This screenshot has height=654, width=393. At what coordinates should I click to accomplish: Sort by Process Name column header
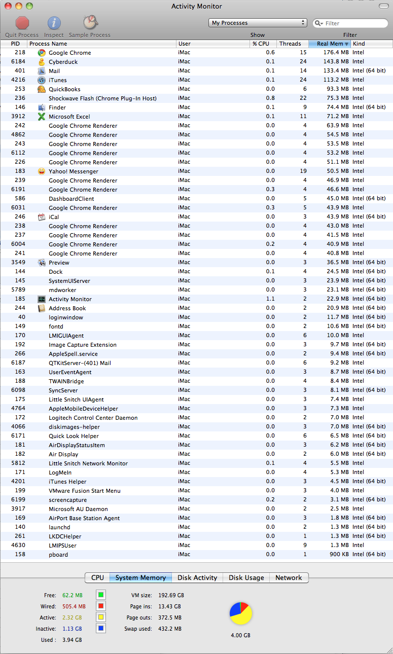pos(102,44)
